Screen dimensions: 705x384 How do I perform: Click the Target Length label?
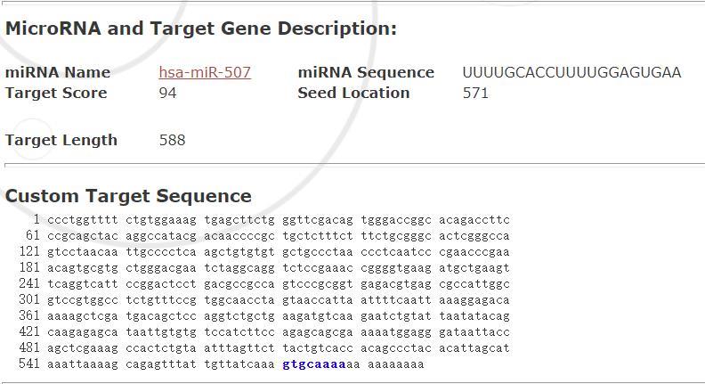pyautogui.click(x=61, y=140)
